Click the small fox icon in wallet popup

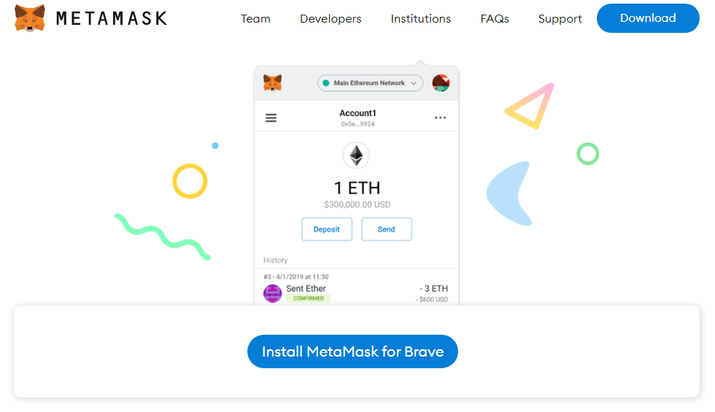tap(273, 83)
